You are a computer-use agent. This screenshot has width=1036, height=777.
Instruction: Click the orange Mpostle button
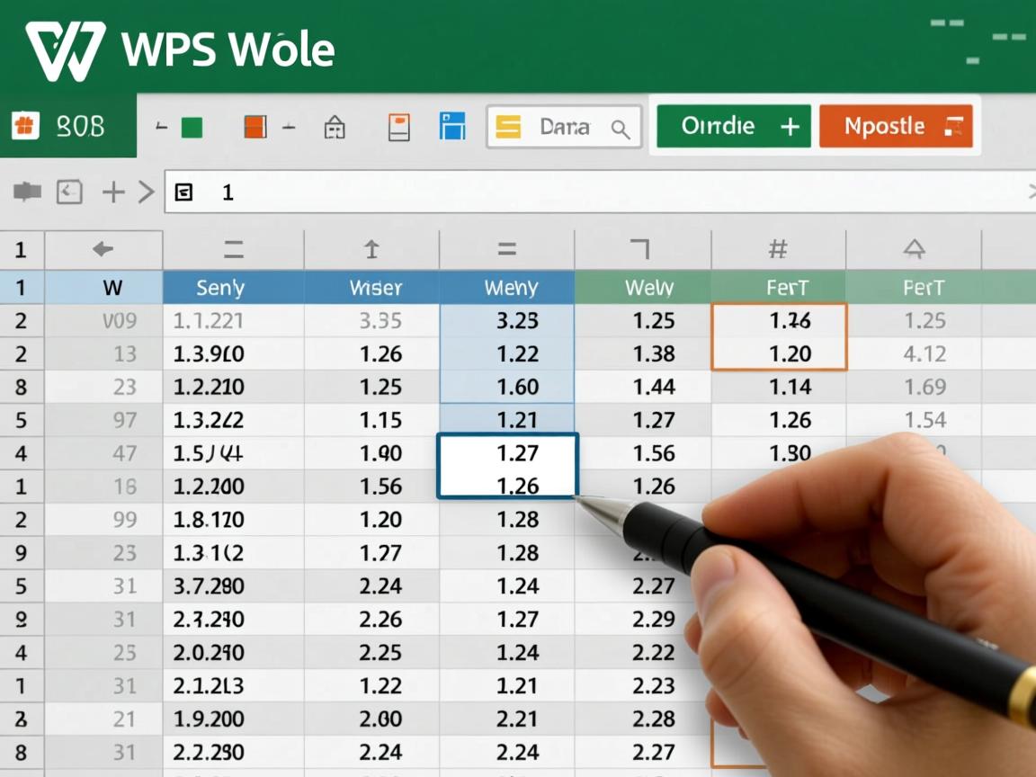[x=895, y=127]
